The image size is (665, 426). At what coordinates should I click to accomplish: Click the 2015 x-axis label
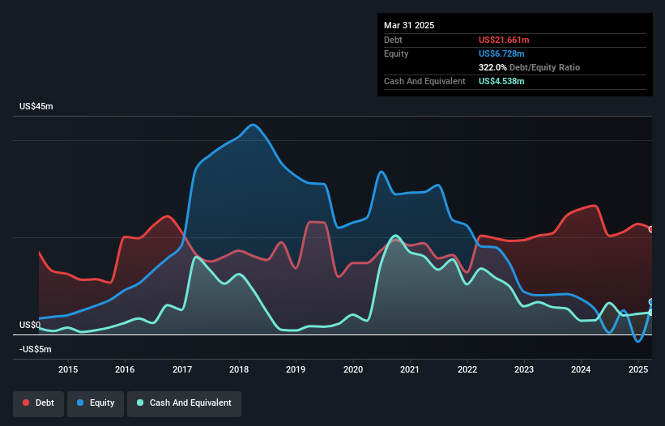click(68, 369)
